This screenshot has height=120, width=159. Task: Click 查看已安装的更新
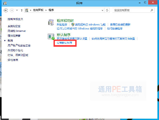120,25
